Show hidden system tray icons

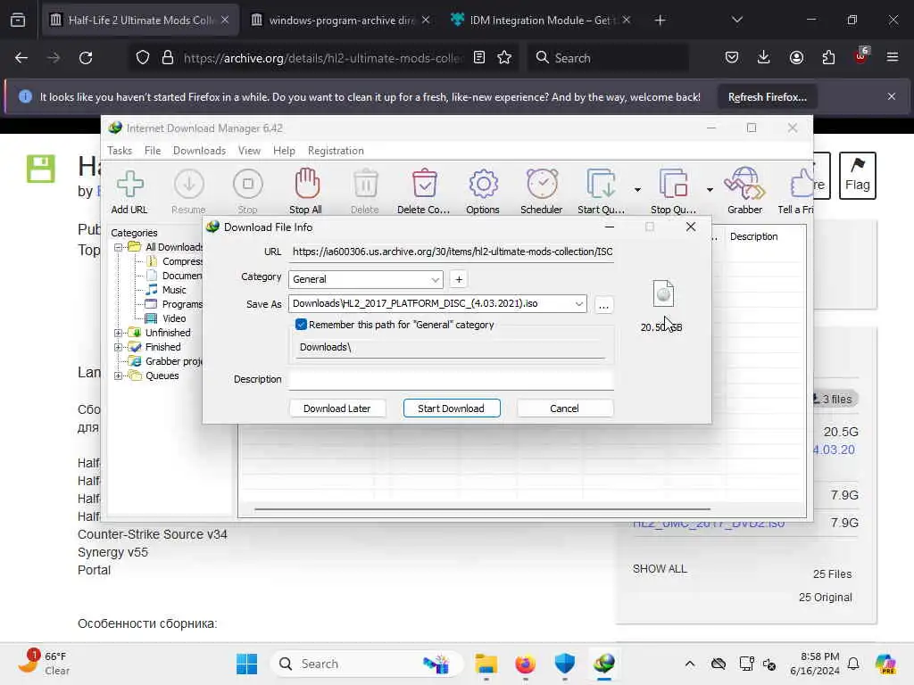690,664
